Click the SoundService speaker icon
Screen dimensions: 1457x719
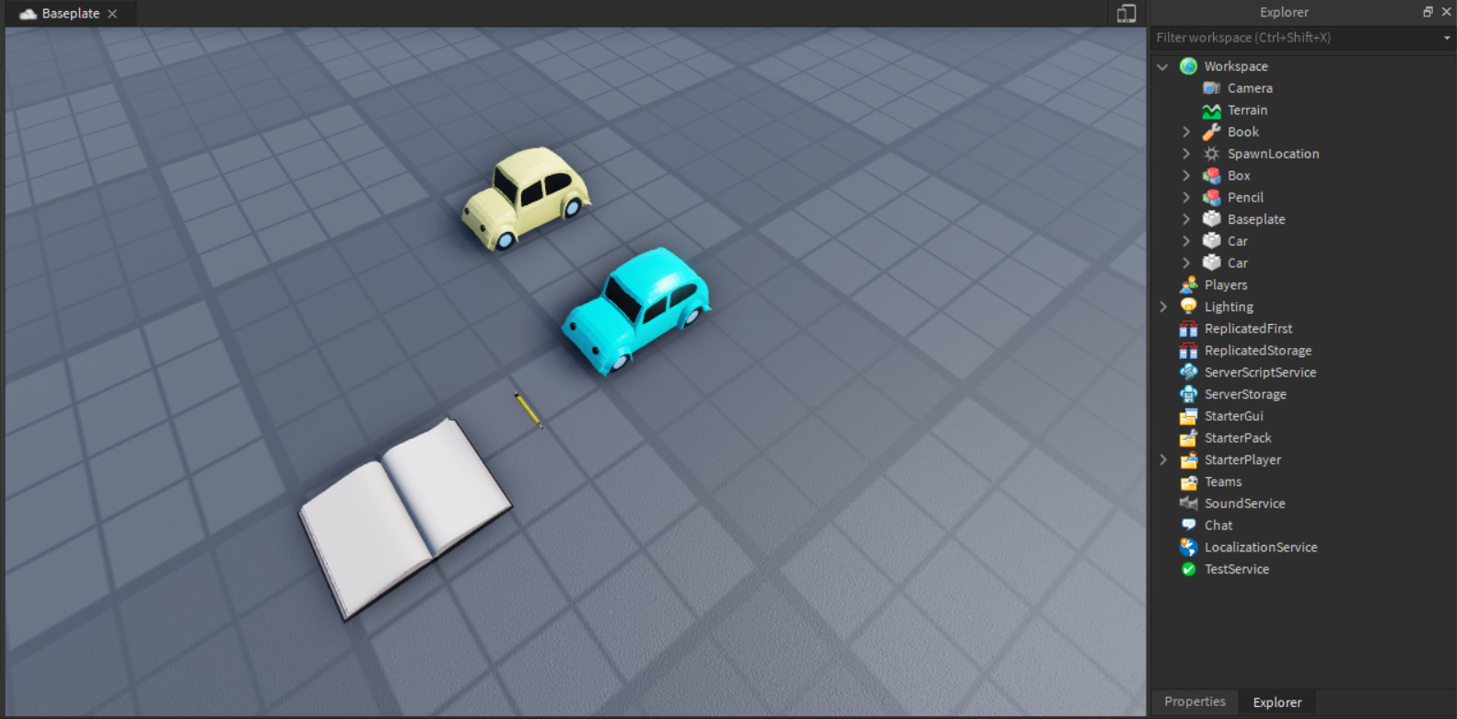(1188, 504)
